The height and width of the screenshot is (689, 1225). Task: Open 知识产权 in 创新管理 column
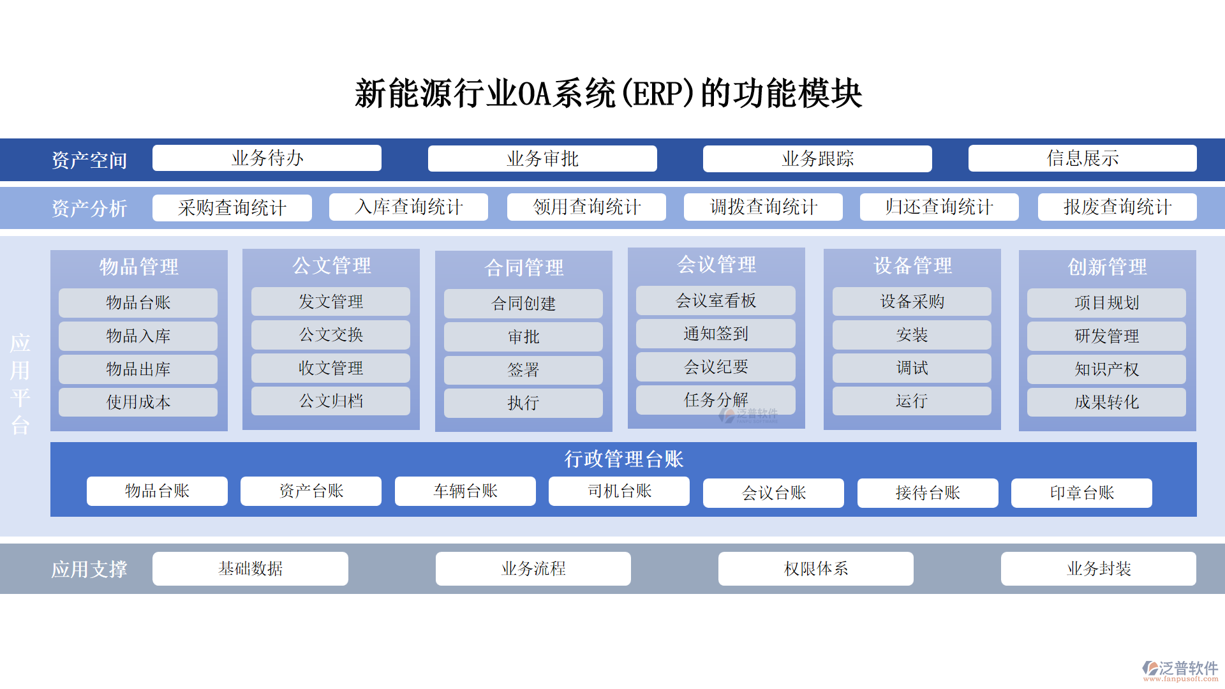click(1106, 369)
